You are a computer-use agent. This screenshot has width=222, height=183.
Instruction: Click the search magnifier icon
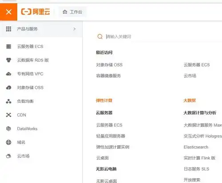pyautogui.click(x=100, y=36)
